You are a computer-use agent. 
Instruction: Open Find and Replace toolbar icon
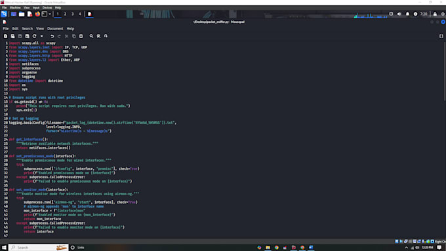pyautogui.click(x=98, y=36)
